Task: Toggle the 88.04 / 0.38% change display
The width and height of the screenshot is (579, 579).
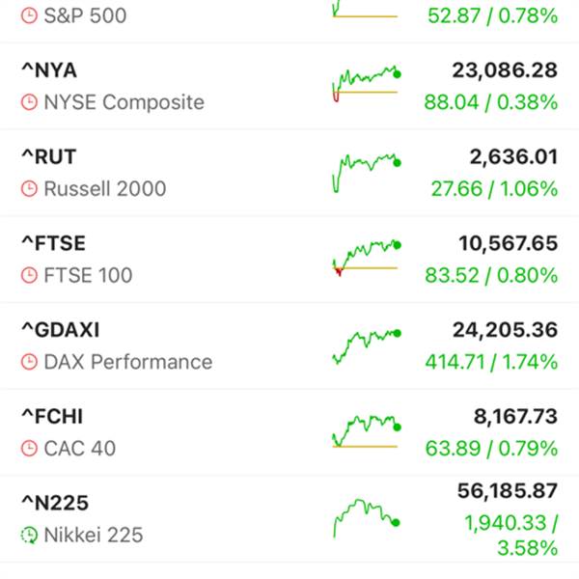Action: click(490, 102)
